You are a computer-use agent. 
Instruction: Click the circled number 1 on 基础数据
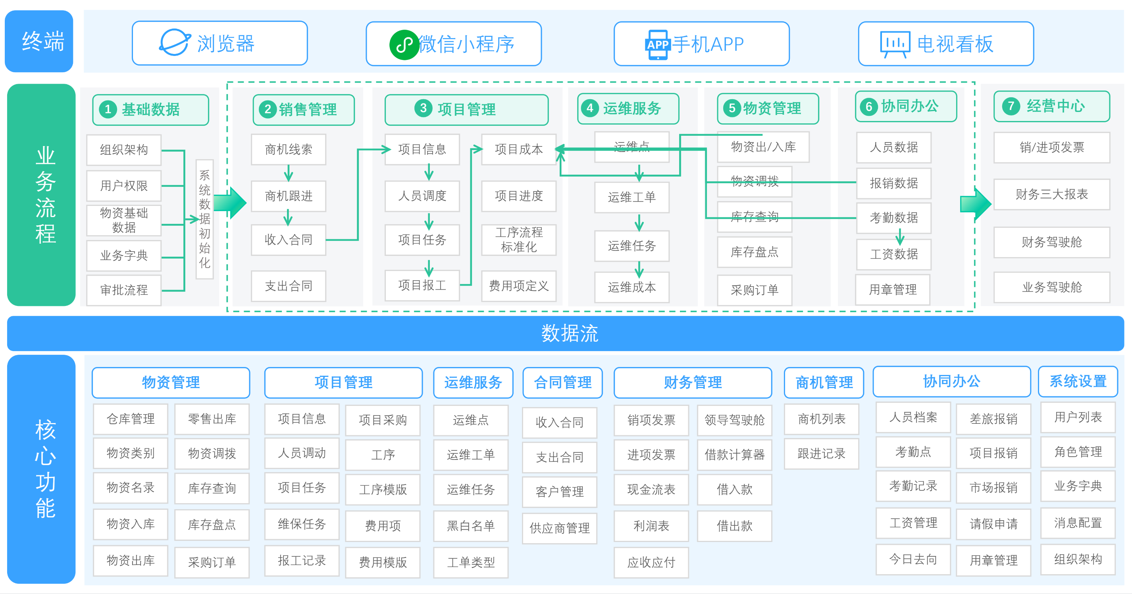[x=108, y=110]
